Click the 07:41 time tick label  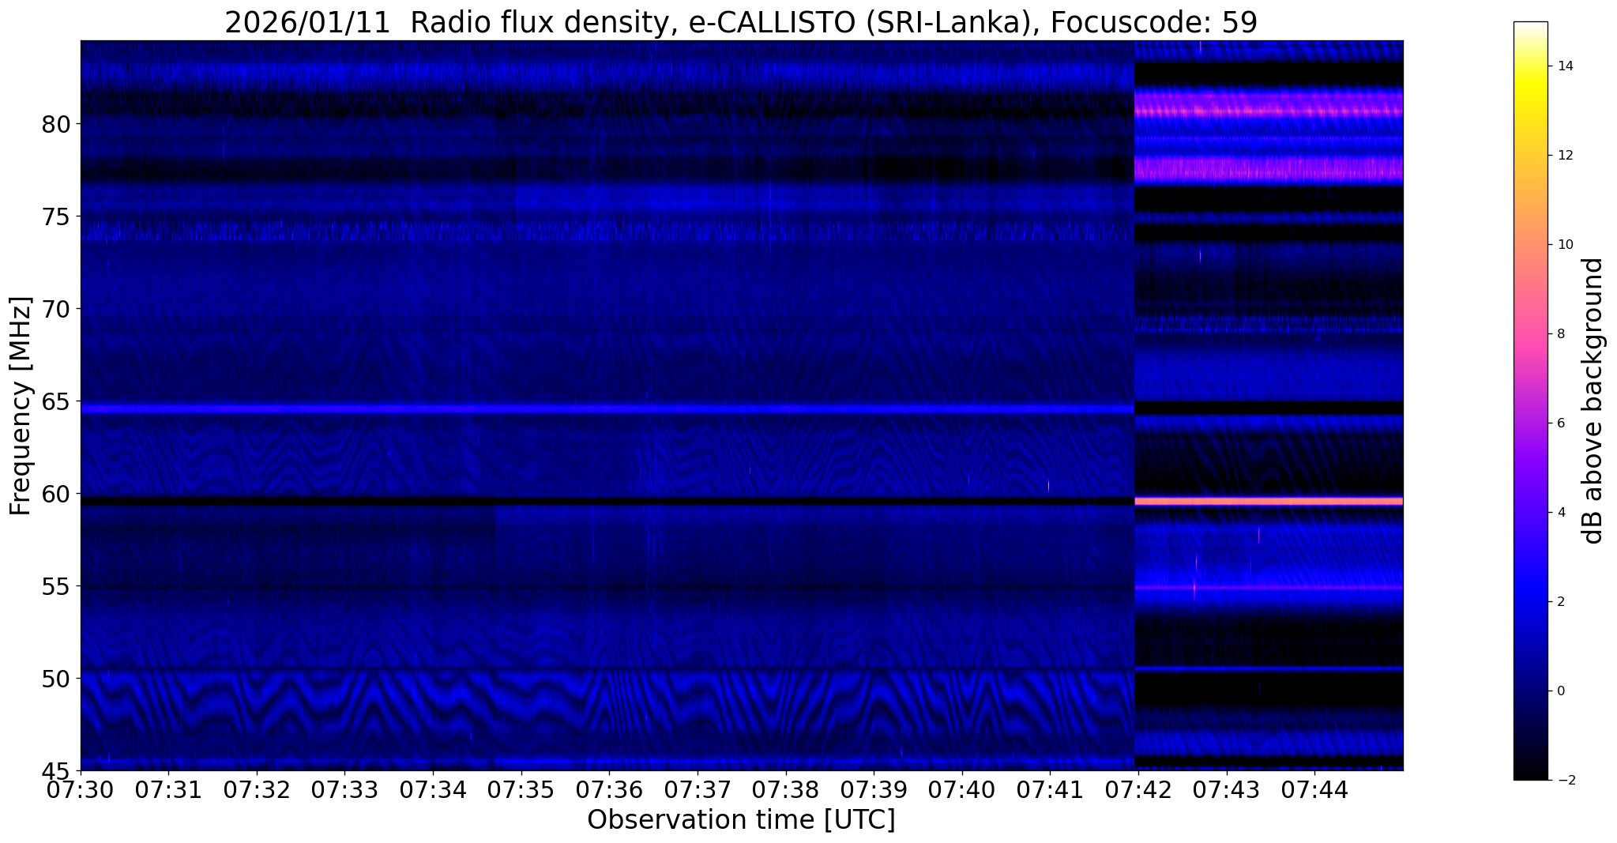[x=1050, y=789]
